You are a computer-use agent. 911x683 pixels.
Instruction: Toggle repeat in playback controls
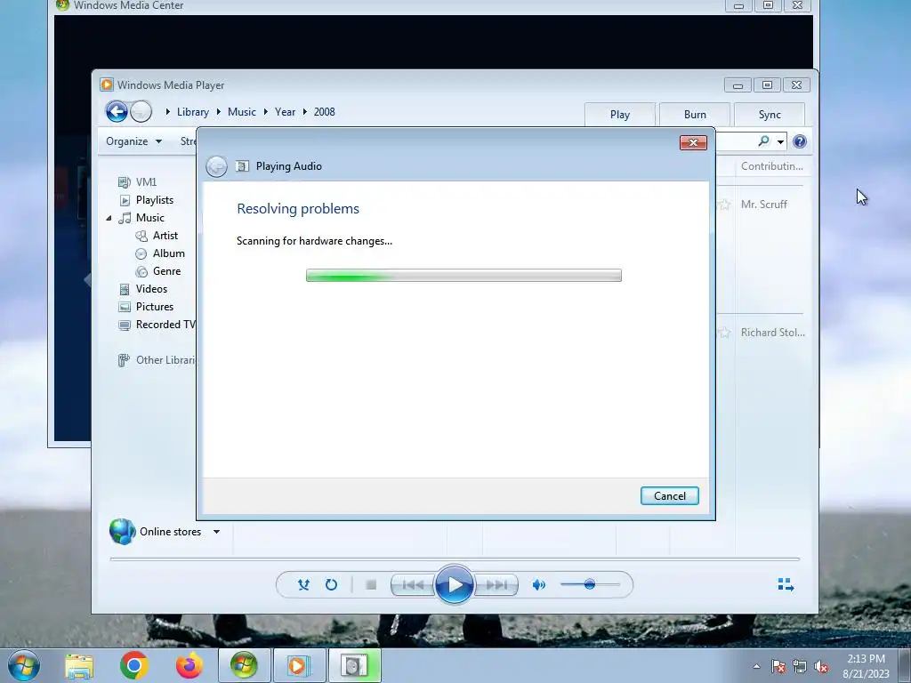(331, 585)
